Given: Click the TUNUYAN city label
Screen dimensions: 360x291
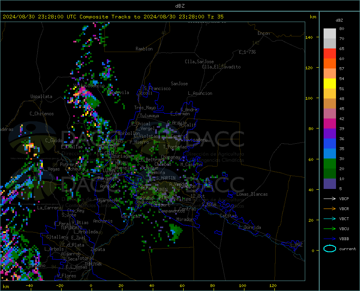Looking at the screenshot, I should (x=93, y=264).
